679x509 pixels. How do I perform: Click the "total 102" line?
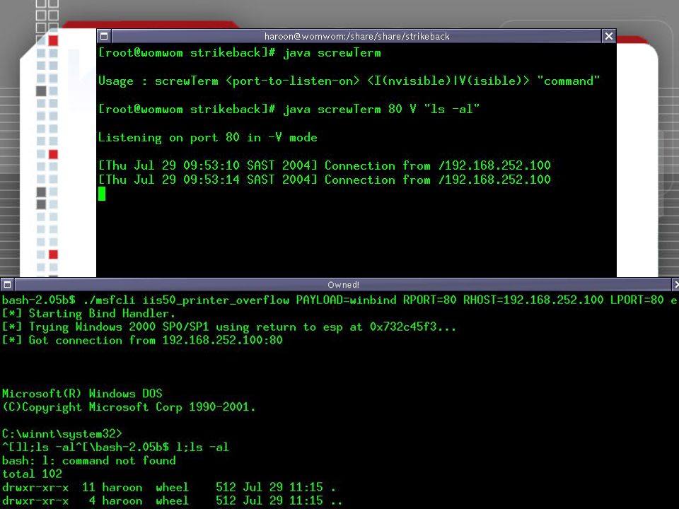pos(32,474)
